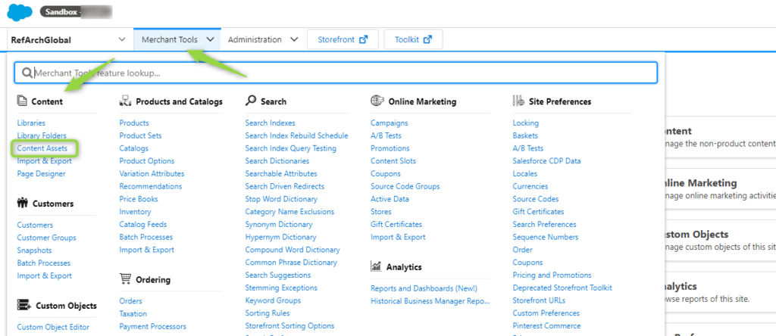Screen dimensions: 776x336
Task: Open the Toolkit button
Action: (x=413, y=39)
